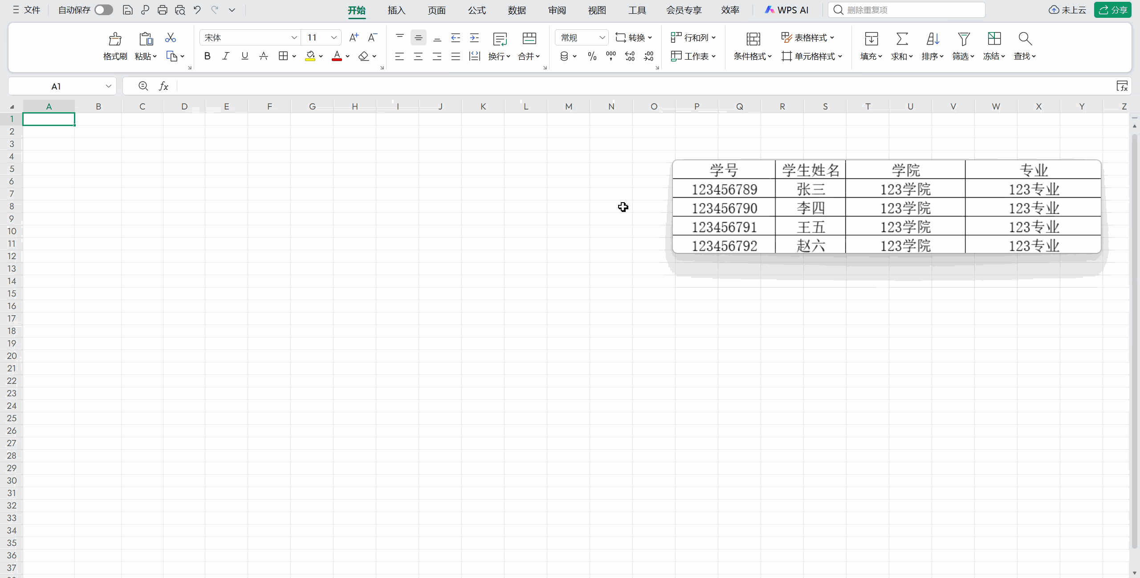Click the Freeze panes icon
This screenshot has height=578, width=1140.
[x=994, y=39]
